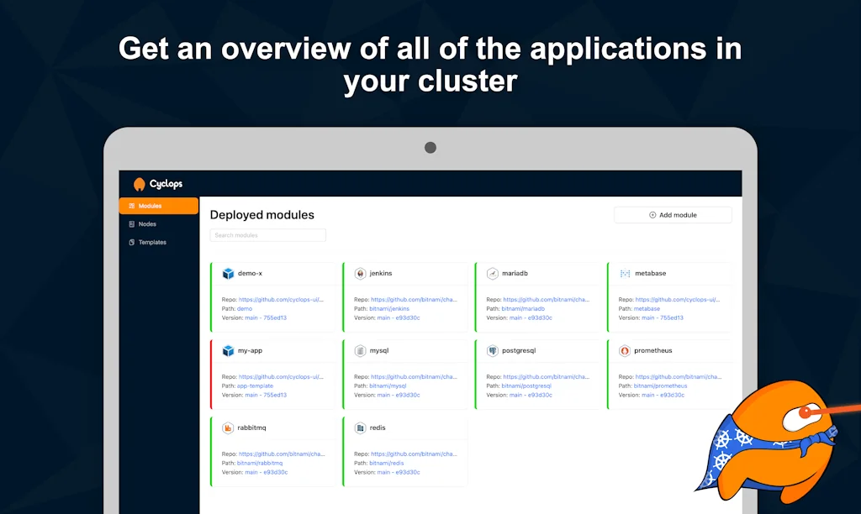Click the mysql module icon
This screenshot has height=514, width=861.
[x=360, y=351]
